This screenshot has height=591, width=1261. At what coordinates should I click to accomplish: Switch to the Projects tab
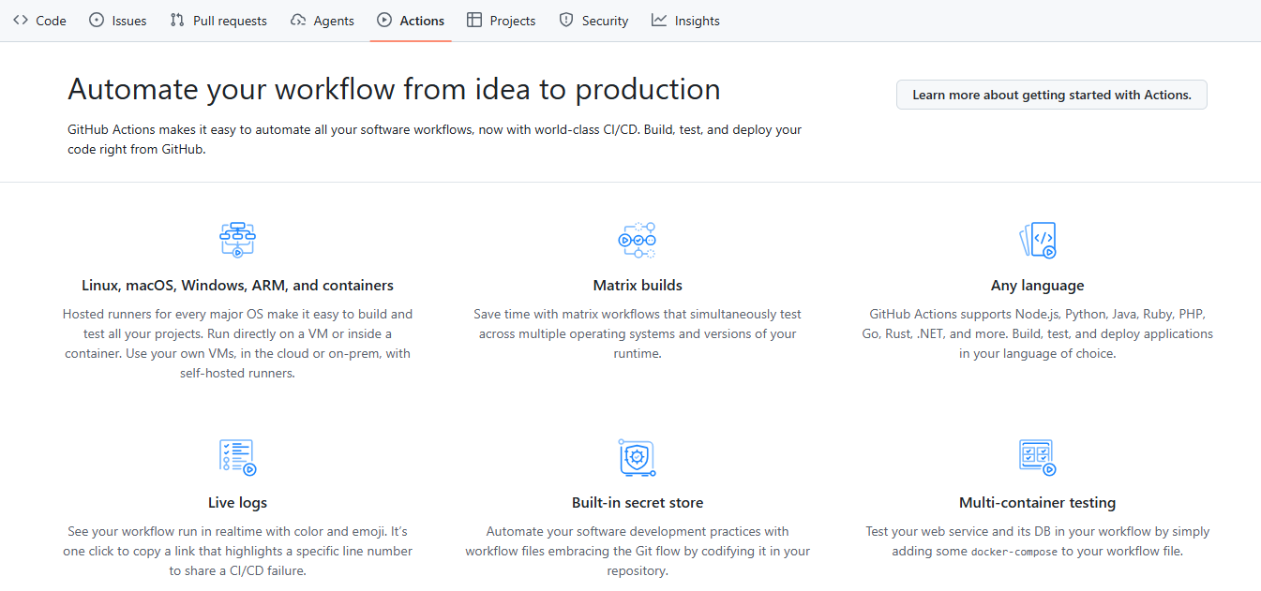501,20
